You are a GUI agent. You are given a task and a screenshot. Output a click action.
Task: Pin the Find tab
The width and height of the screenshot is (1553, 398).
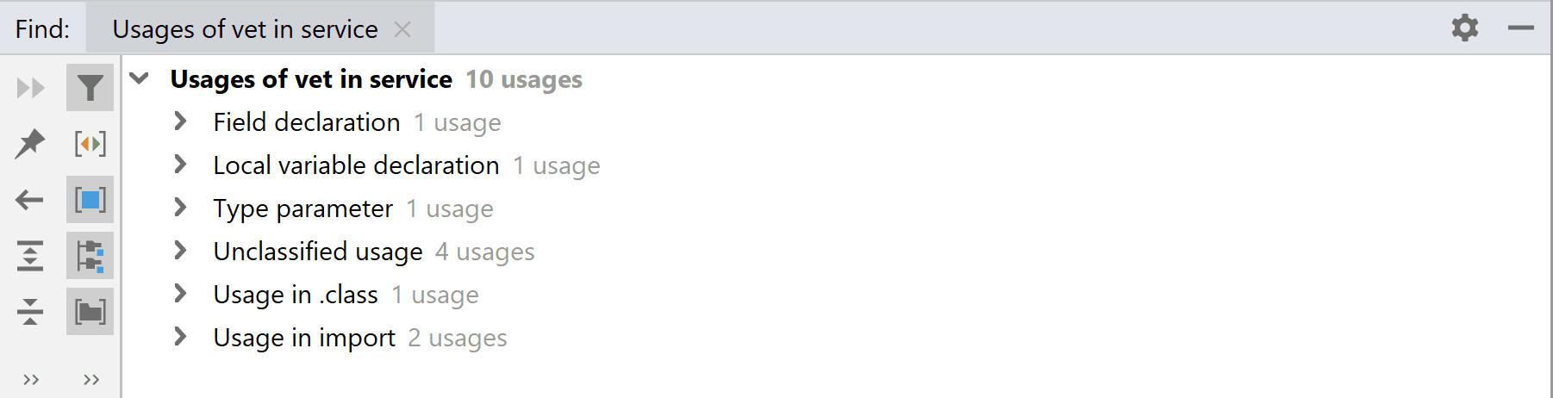(30, 144)
